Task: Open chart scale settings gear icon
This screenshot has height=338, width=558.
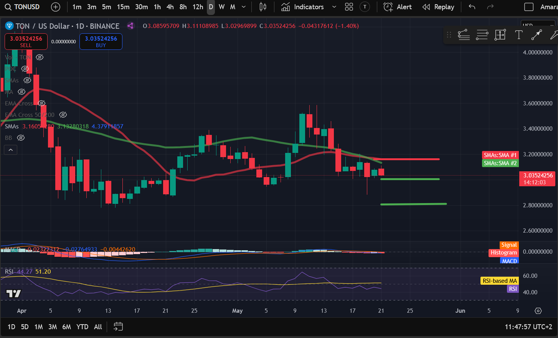Action: tap(538, 311)
